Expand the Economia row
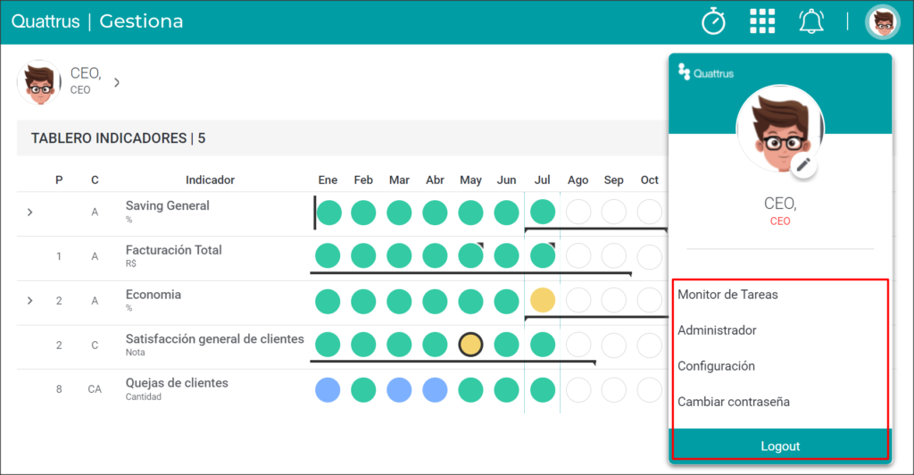914x475 pixels. (29, 301)
